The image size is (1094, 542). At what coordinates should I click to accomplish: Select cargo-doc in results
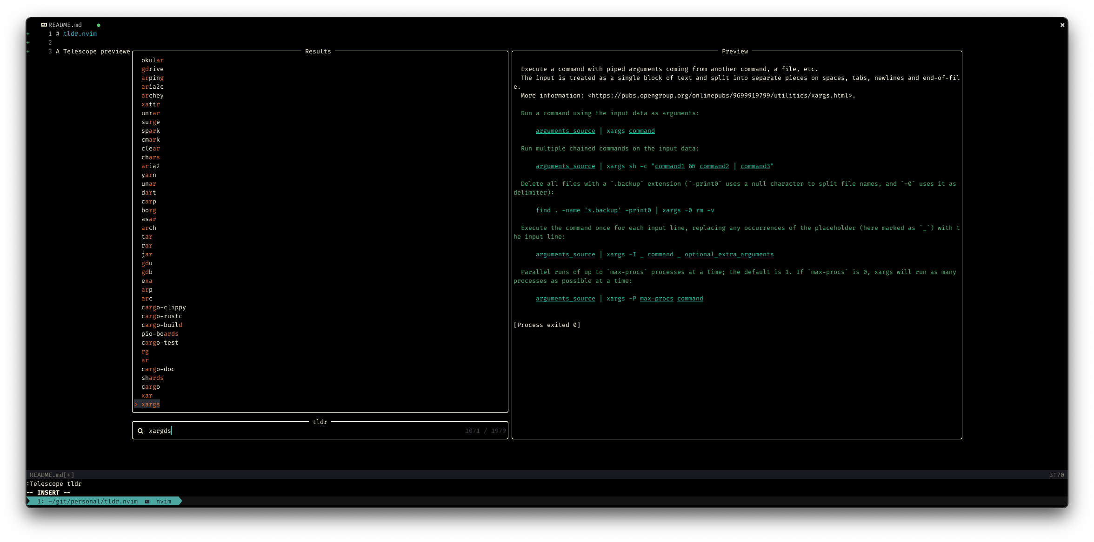pyautogui.click(x=158, y=369)
